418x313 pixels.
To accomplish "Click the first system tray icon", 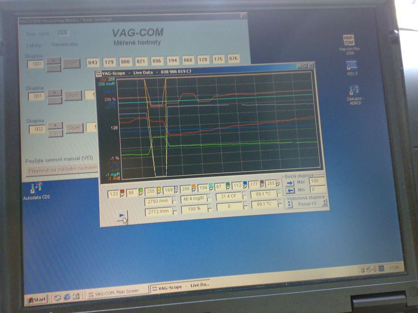I will [x=362, y=270].
